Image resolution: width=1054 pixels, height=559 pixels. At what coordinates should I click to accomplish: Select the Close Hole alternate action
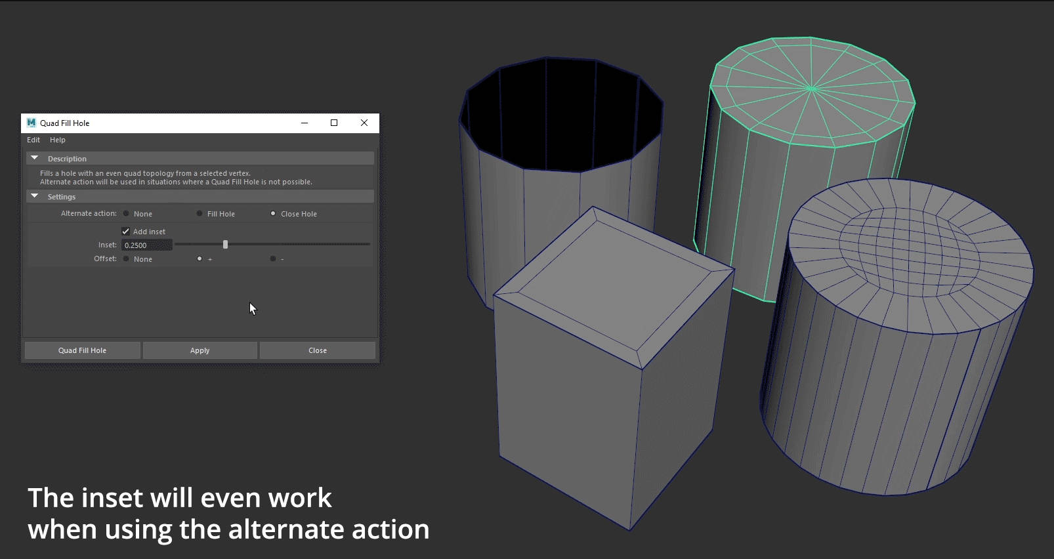coord(273,213)
